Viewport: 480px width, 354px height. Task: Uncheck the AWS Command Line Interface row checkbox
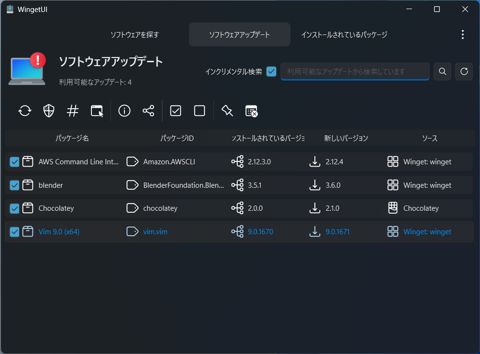coord(14,161)
